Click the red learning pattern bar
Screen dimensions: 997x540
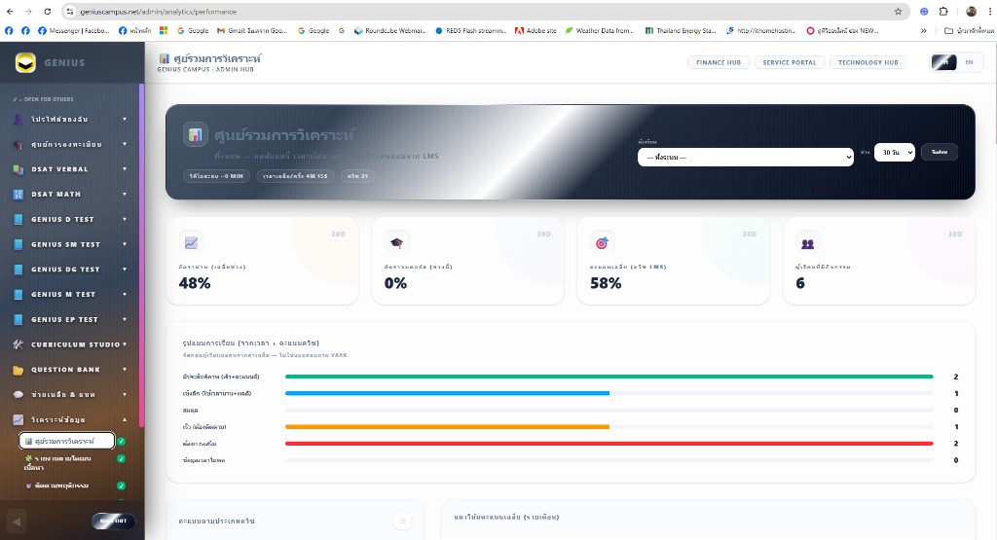click(609, 444)
